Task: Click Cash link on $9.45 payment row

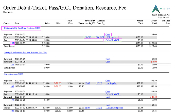Action: (108, 105)
